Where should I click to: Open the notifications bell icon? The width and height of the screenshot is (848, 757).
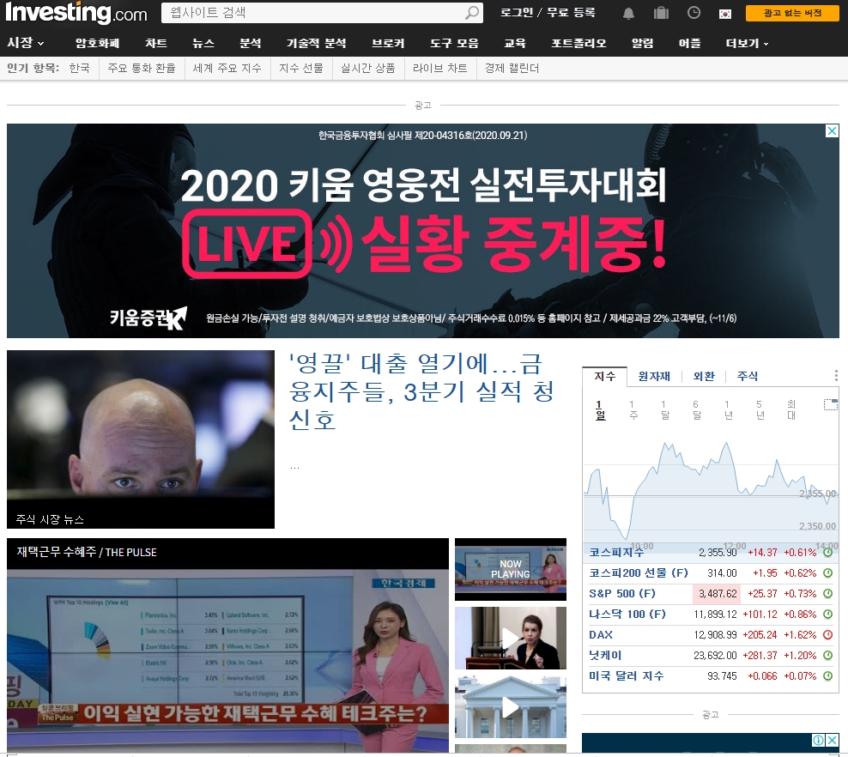tap(628, 13)
